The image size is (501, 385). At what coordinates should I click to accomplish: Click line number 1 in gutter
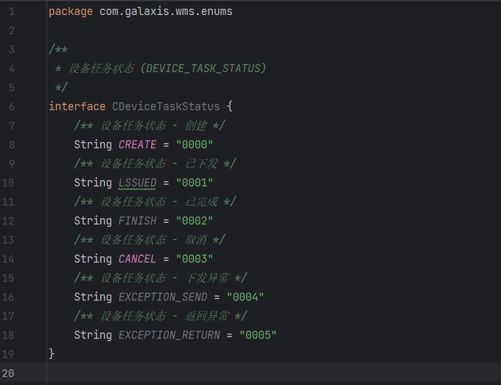(x=12, y=12)
